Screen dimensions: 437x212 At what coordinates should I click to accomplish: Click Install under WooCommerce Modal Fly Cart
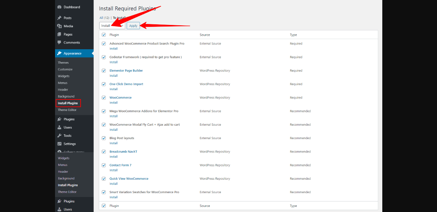click(x=114, y=130)
